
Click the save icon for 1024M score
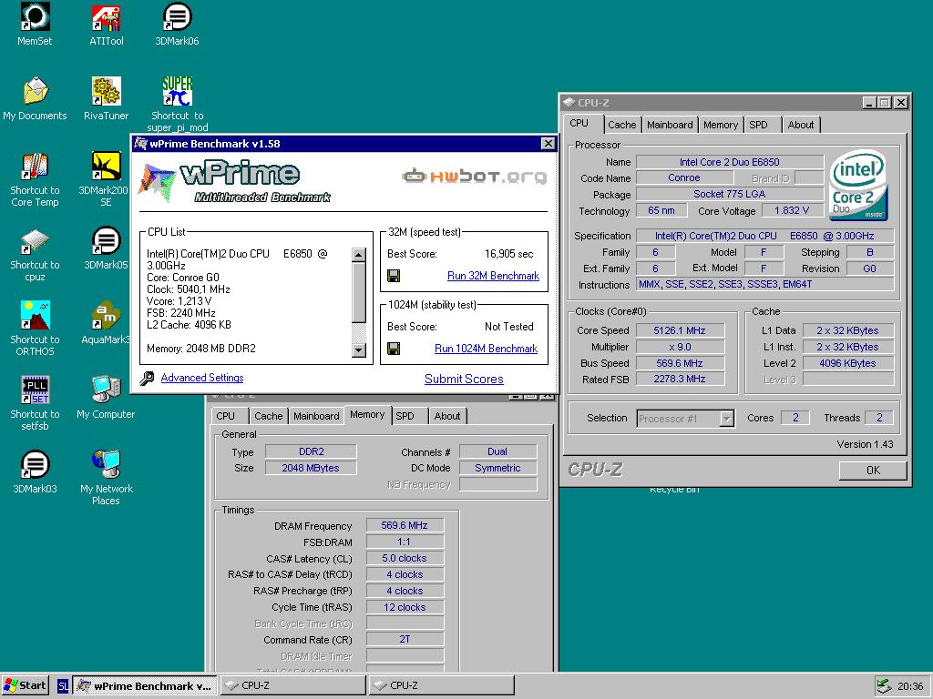394,349
